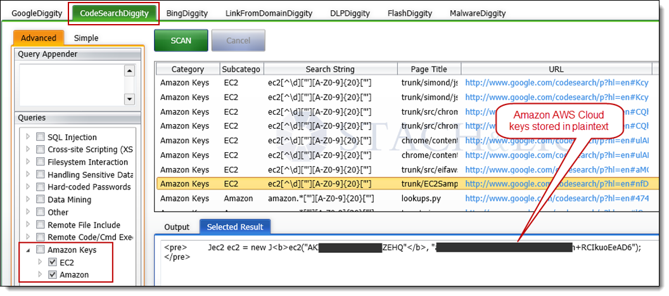Click inside the Query Appender text box

[71, 85]
